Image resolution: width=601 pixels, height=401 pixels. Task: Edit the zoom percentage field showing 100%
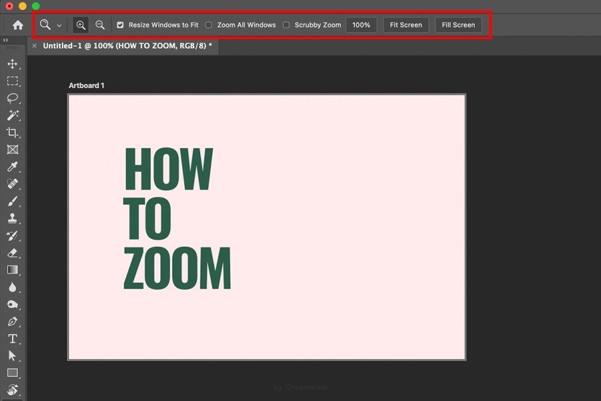[x=361, y=25]
